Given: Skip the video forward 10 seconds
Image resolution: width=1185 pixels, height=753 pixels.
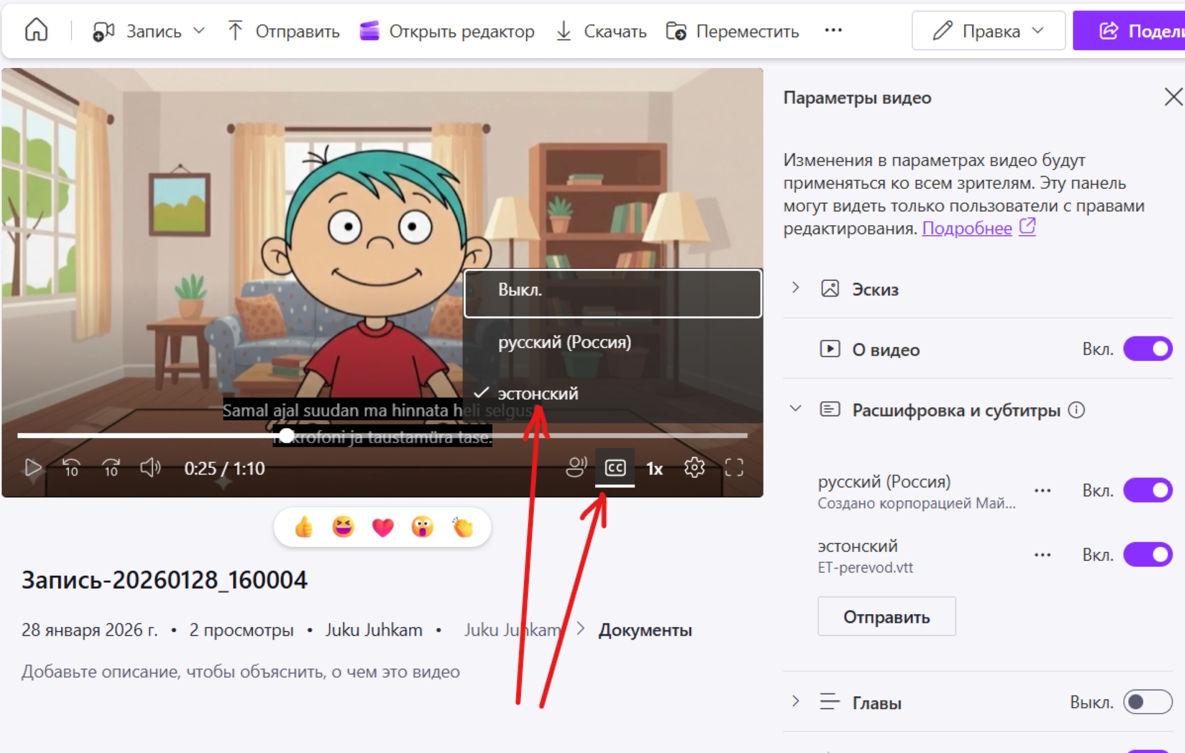Looking at the screenshot, I should tap(111, 468).
